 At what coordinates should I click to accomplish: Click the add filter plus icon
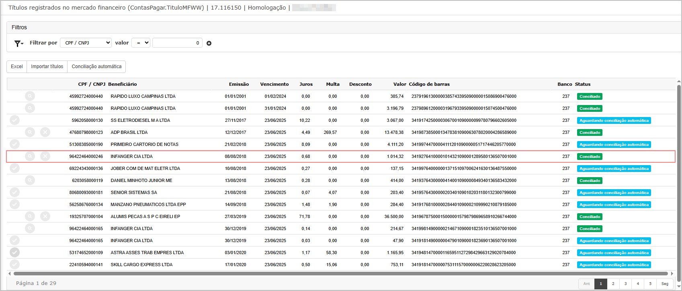pos(209,43)
